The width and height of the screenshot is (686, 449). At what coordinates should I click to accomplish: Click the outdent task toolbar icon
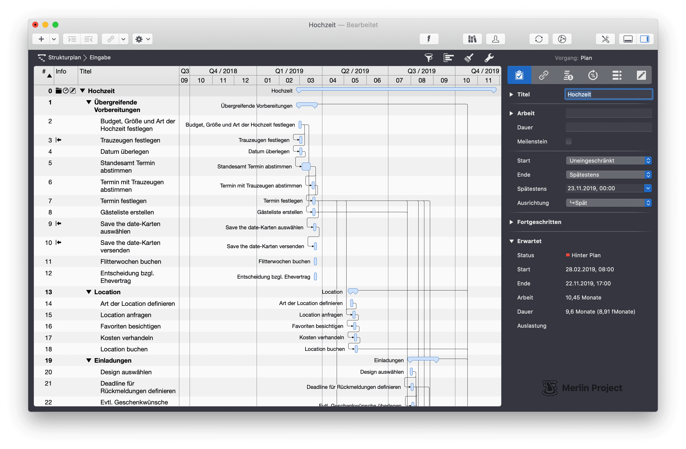pos(89,39)
